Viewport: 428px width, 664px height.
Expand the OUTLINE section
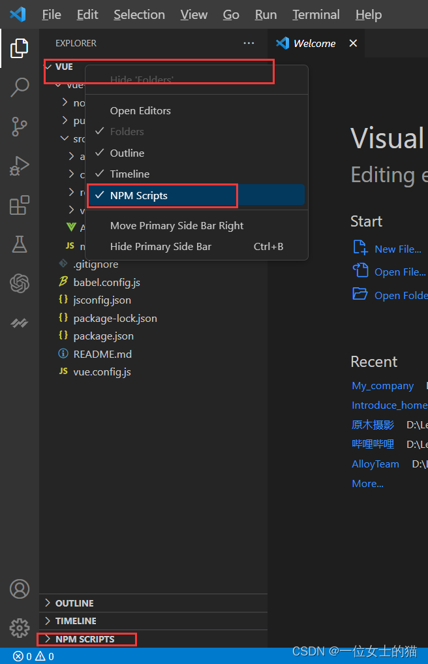(x=153, y=603)
